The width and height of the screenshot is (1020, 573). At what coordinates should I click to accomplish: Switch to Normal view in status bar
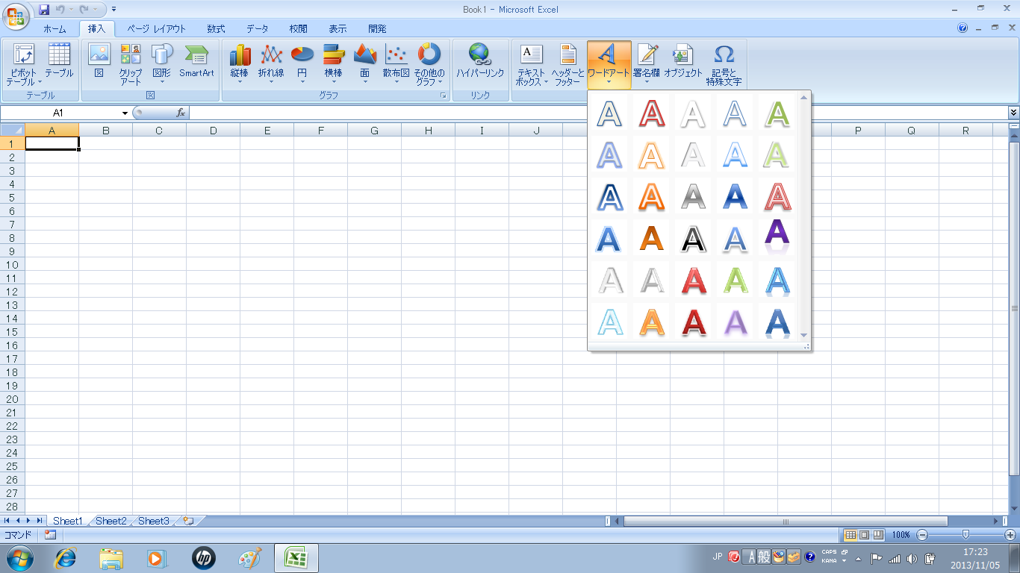850,535
